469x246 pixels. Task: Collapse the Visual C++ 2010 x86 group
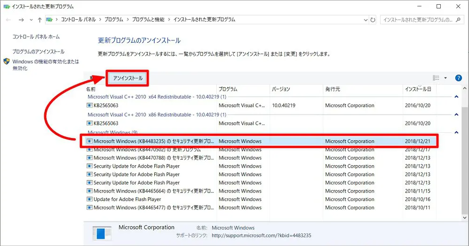(456, 115)
